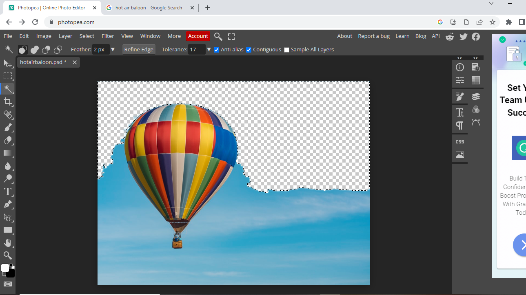Uncheck the Contiguous checkbox
The height and width of the screenshot is (295, 526).
[249, 50]
